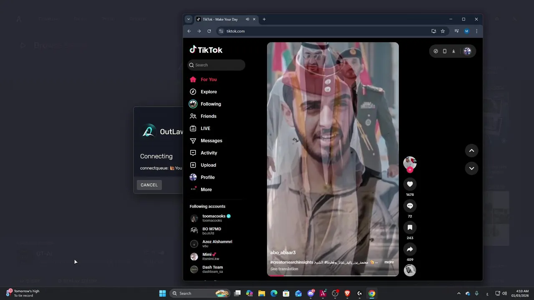View site information icon

coord(221,31)
